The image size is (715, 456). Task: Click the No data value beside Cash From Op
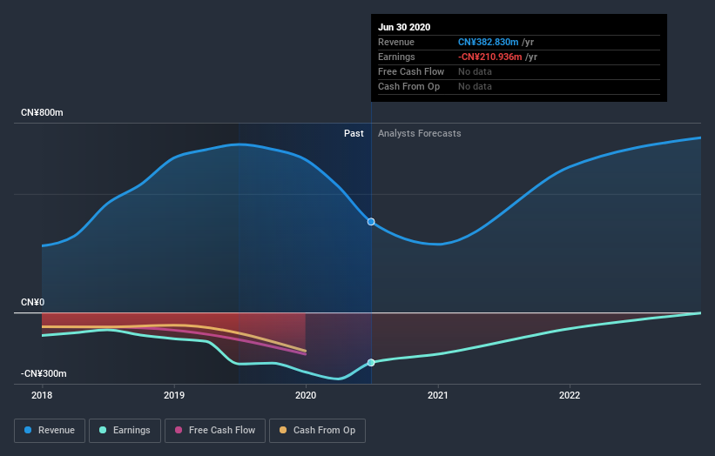tap(476, 86)
